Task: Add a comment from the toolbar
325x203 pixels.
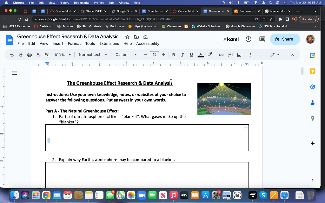Action: point(230,55)
